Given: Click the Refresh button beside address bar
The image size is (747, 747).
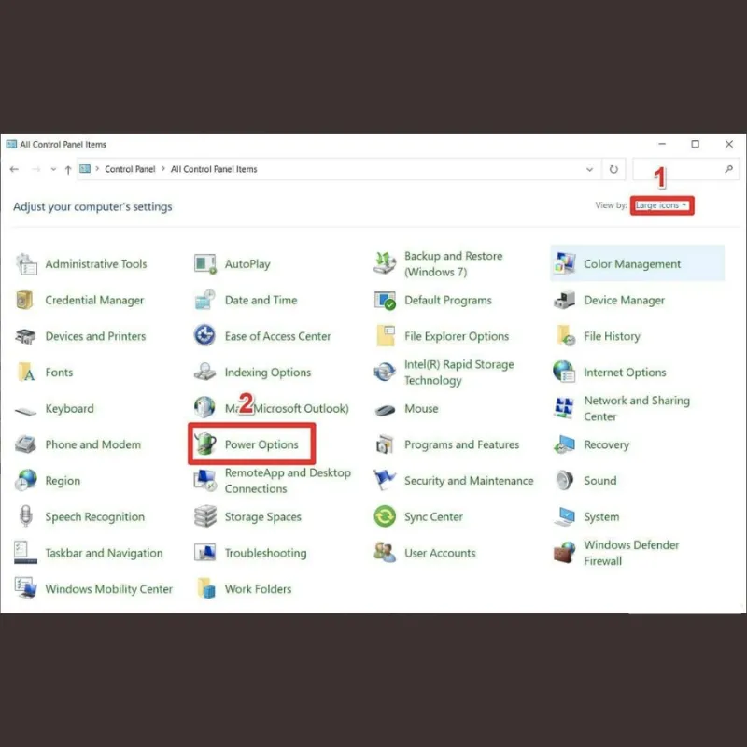Looking at the screenshot, I should 613,170.
